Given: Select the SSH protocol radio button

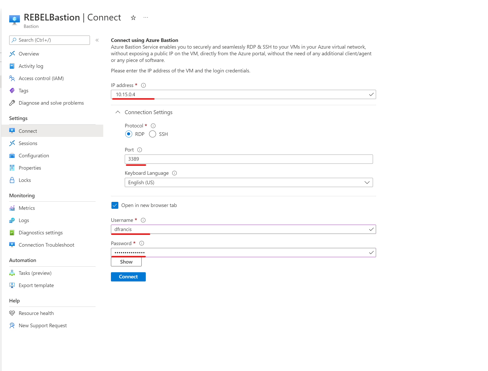Looking at the screenshot, I should [152, 134].
